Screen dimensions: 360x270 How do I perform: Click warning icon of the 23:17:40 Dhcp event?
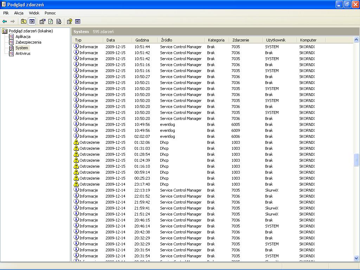pyautogui.click(x=76, y=184)
